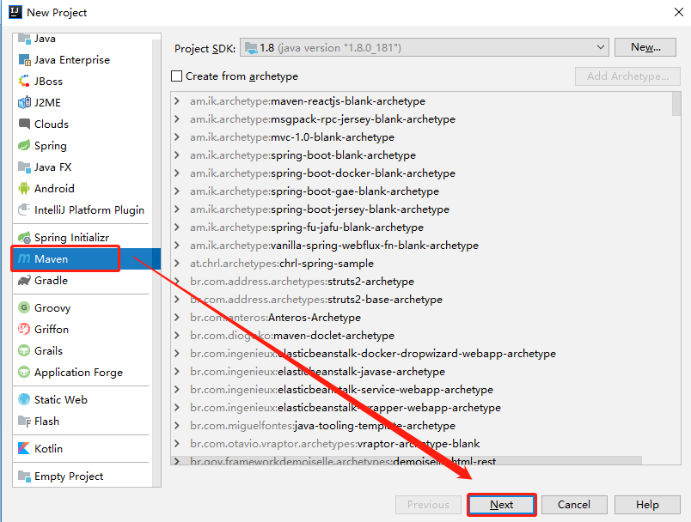Click the Android robot icon
The width and height of the screenshot is (691, 522).
coord(24,188)
